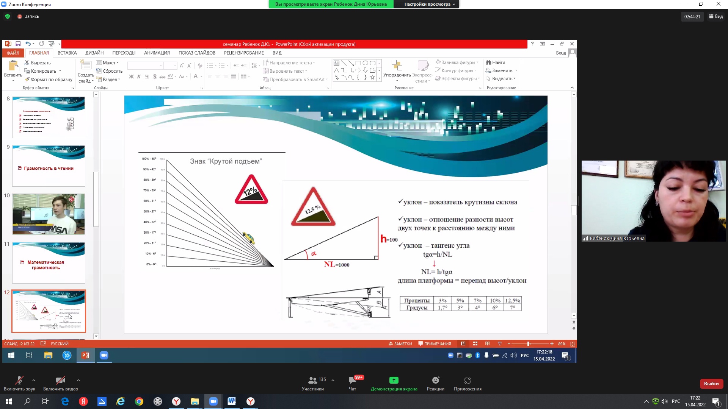
Task: Turn on camera with Включить видео
Action: point(60,381)
